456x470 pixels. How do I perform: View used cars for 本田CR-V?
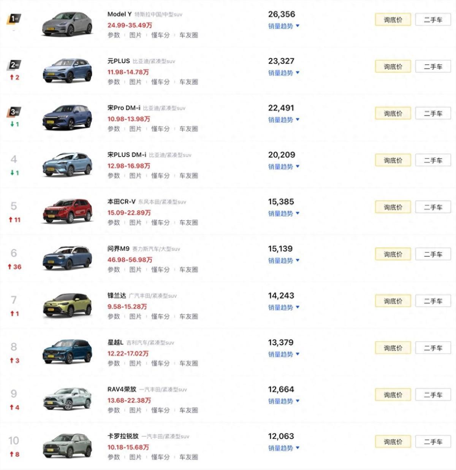tap(433, 207)
